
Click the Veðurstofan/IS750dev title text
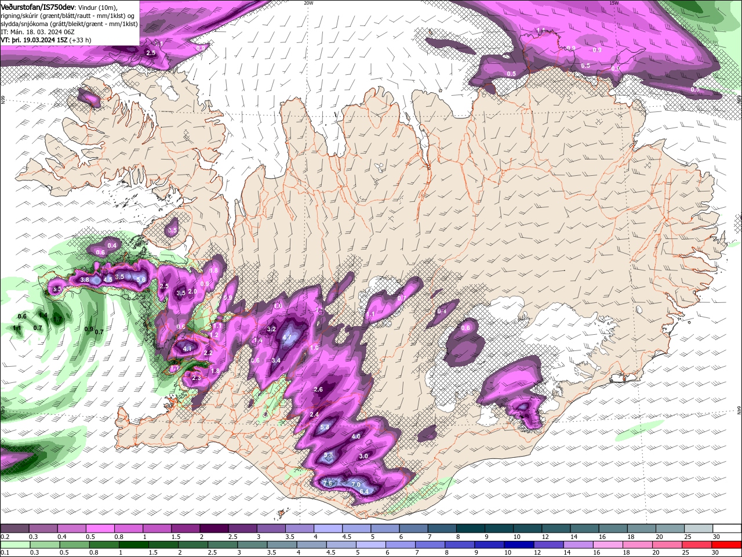[38, 7]
